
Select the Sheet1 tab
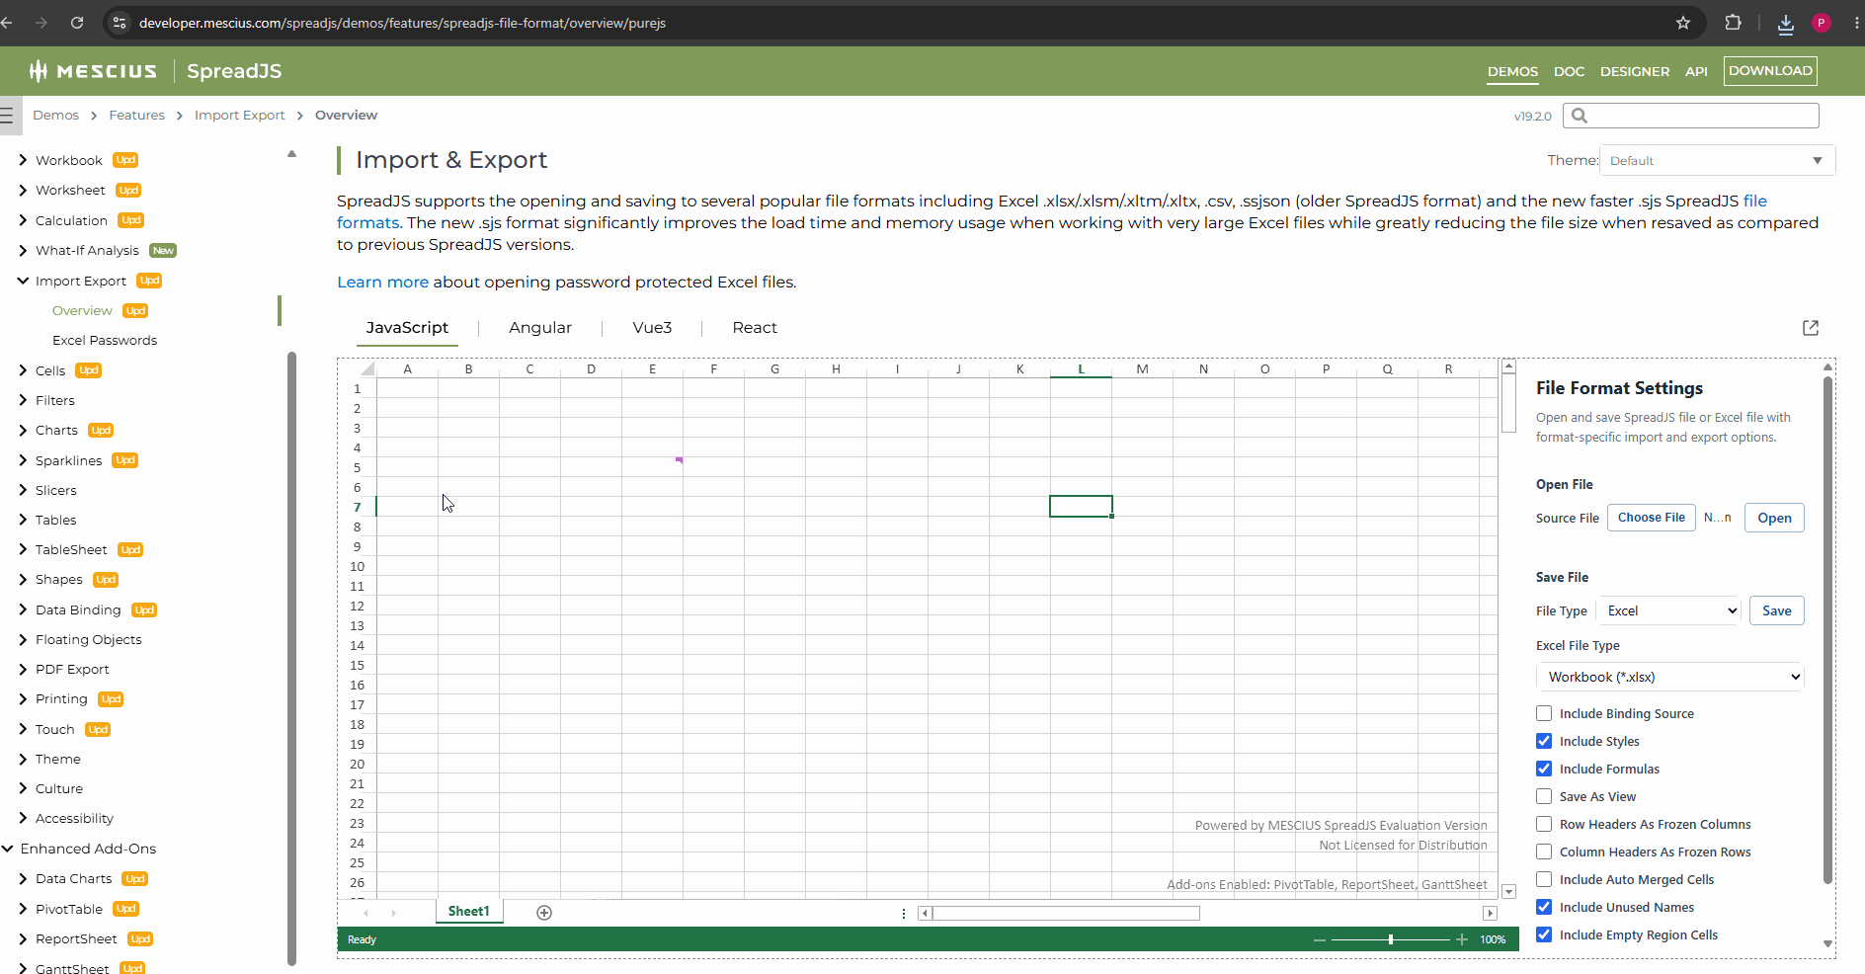[x=469, y=912]
